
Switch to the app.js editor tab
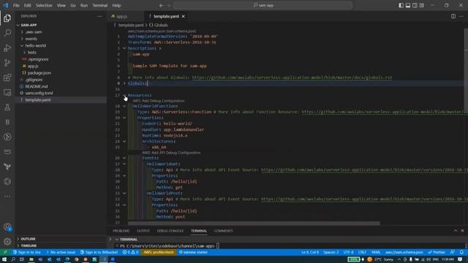122,16
